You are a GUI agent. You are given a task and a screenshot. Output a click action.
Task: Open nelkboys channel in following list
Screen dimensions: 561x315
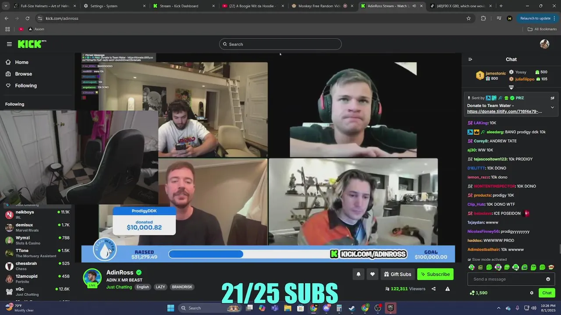coord(37,214)
